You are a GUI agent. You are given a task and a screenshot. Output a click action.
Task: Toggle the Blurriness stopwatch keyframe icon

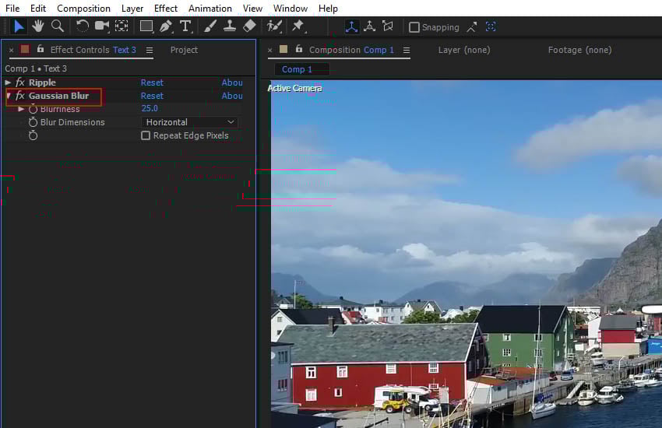tap(33, 109)
